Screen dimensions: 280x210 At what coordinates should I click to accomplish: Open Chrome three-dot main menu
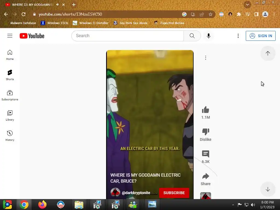click(274, 14)
